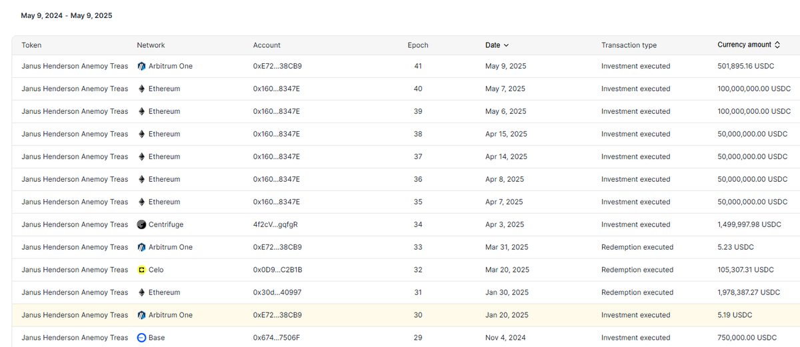Image resolution: width=800 pixels, height=347 pixels.
Task: Click 50,000,000.00 USDC in Apr 15 row
Action: click(x=752, y=135)
